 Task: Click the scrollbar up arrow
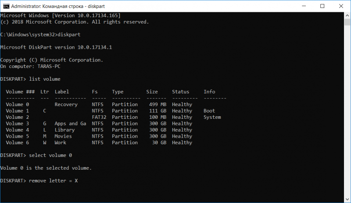(347, 16)
